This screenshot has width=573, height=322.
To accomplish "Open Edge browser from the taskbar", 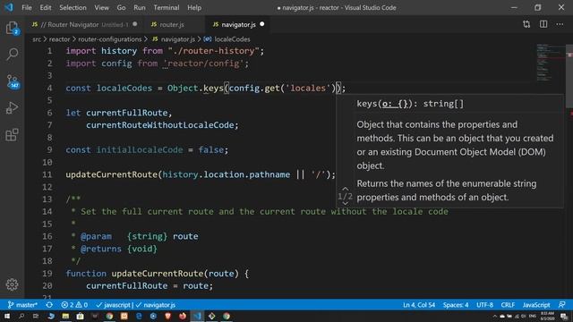I will pyautogui.click(x=139, y=316).
